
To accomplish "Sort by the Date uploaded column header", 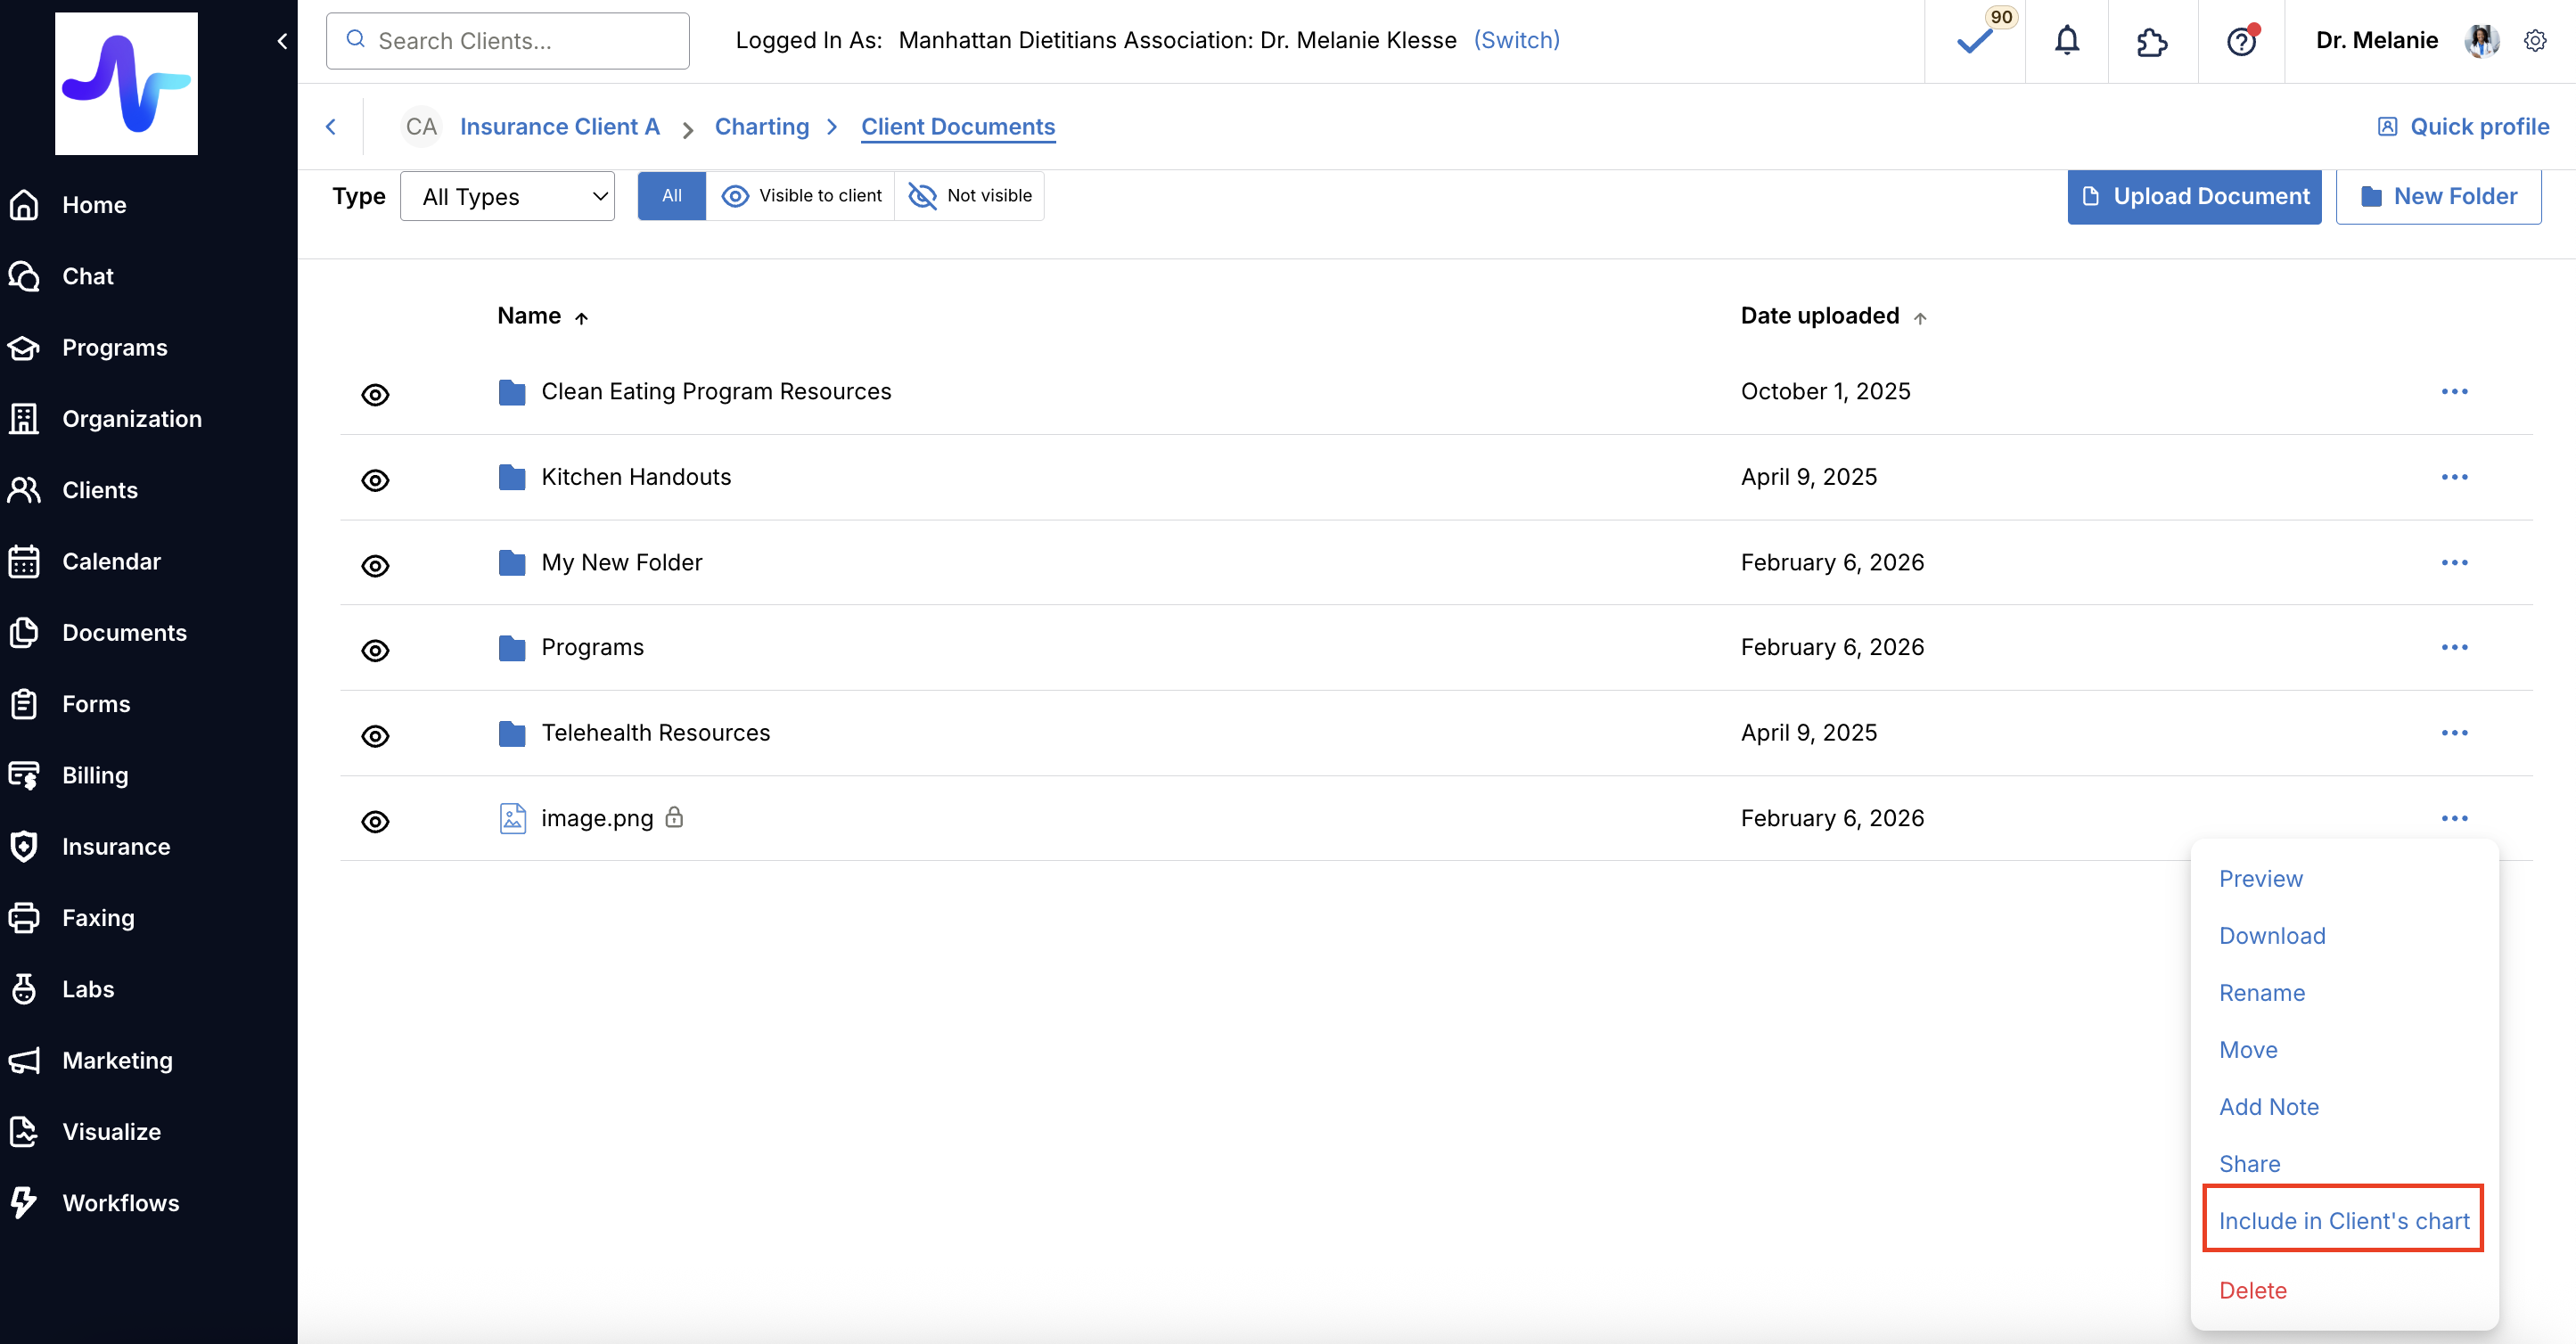I will pyautogui.click(x=1819, y=316).
